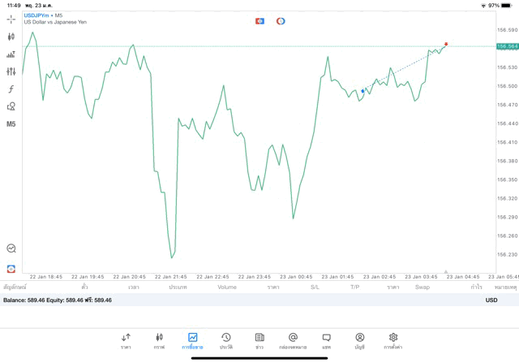The image size is (519, 363).
Task: Activate the crosshair tool
Action: [x=11, y=19]
